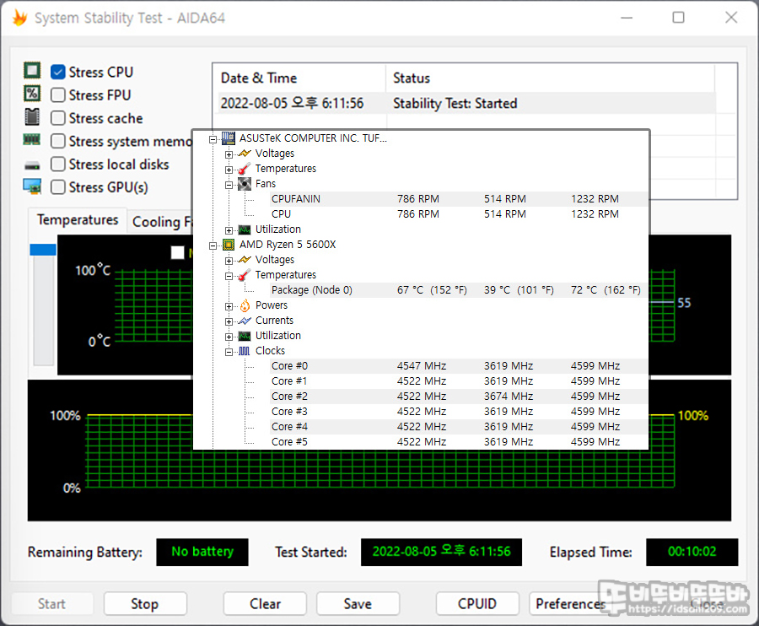Select the Core #0 clock row
The width and height of the screenshot is (759, 626).
click(x=459, y=366)
